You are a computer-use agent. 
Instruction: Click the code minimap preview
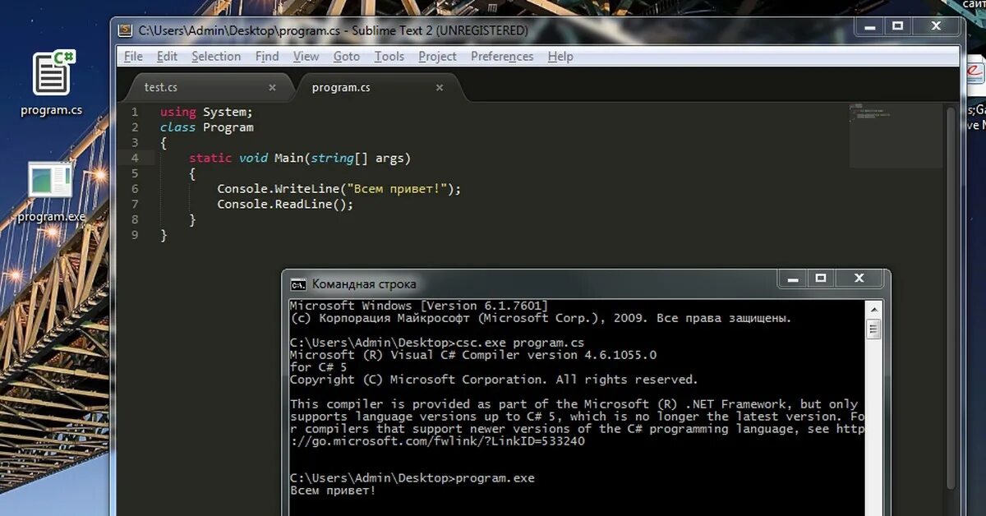[x=897, y=135]
